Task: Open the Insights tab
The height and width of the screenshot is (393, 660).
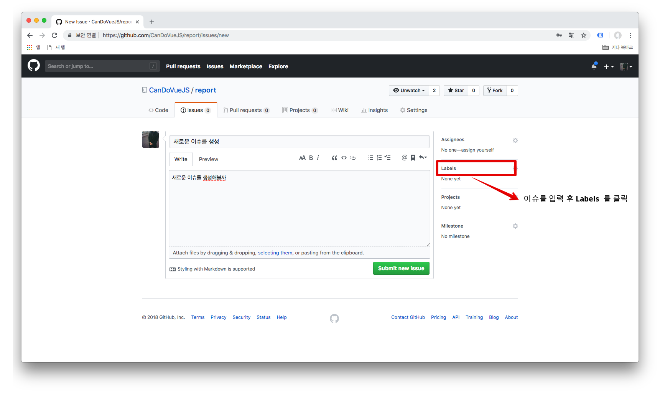Action: pyautogui.click(x=374, y=110)
